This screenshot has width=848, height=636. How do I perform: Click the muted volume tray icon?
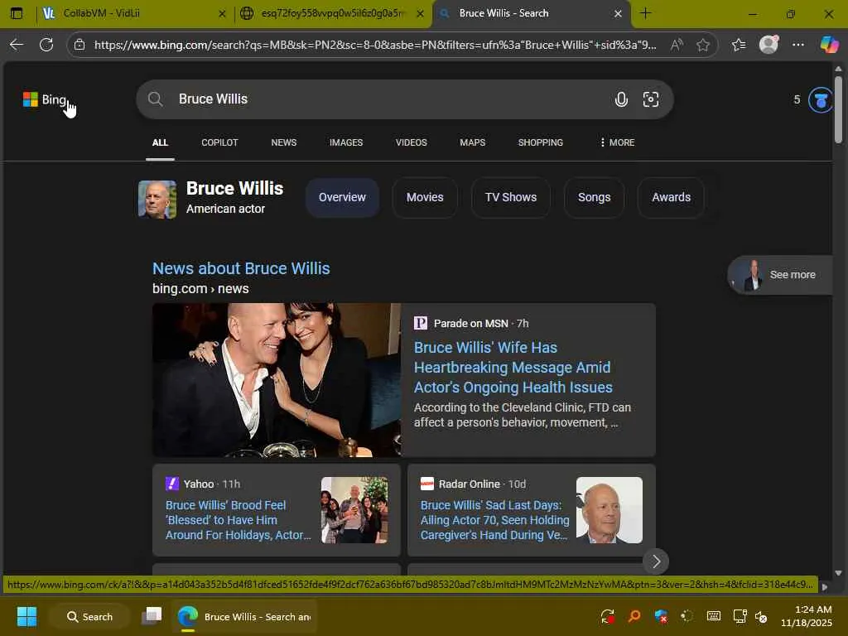click(761, 616)
